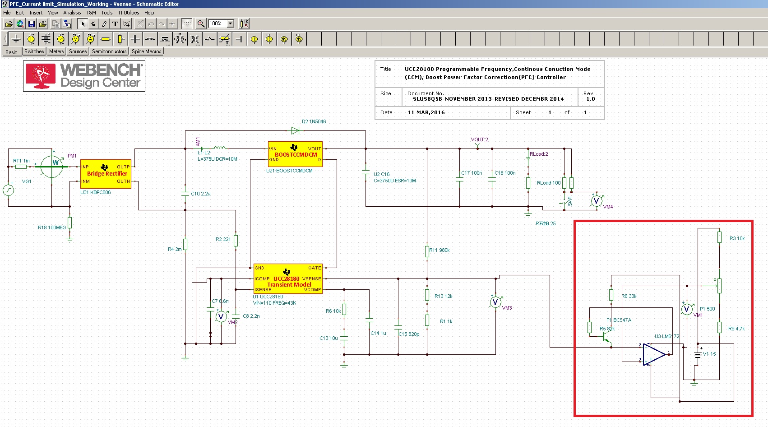Screen dimensions: 768x427
Task: Pick the Voltmeter (V) component symbol
Action: (76, 39)
